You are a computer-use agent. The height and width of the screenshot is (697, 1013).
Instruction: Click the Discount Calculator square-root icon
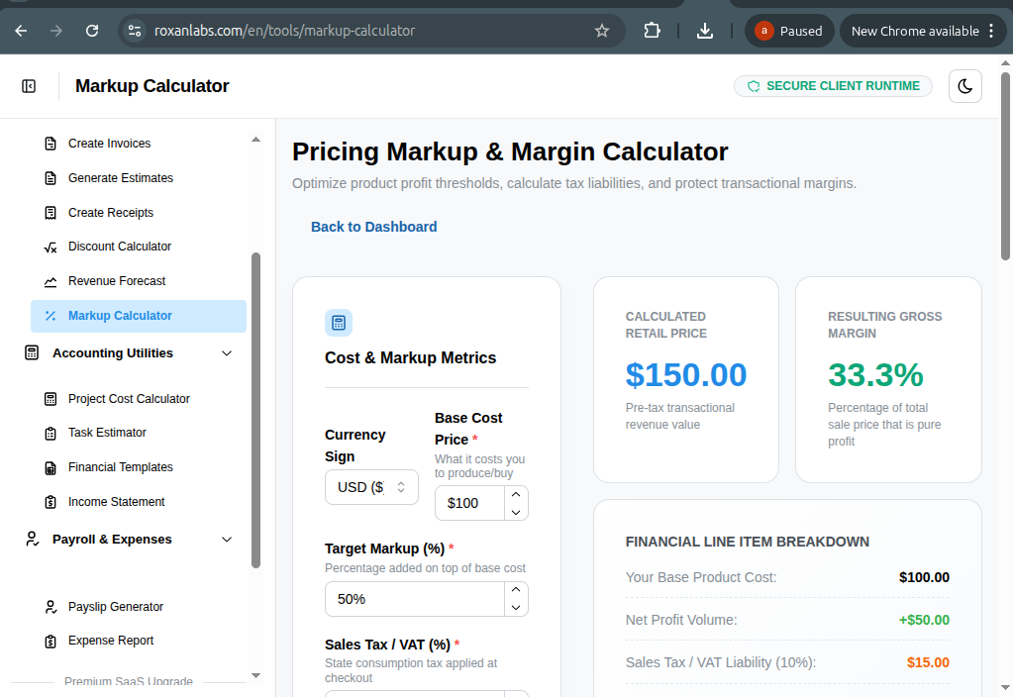pos(51,247)
